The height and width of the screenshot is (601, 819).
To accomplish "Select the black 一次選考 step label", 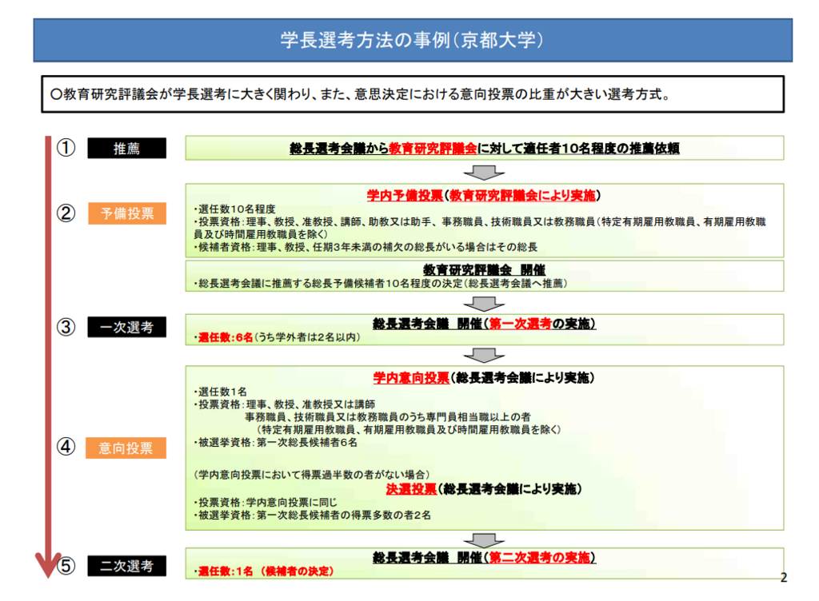I will coord(127,327).
